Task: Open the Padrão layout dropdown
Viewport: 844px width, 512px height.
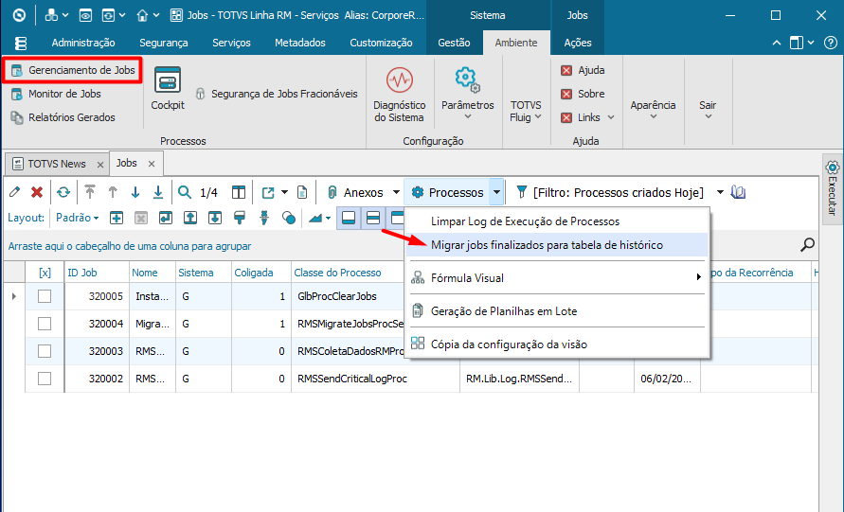Action: pos(78,218)
